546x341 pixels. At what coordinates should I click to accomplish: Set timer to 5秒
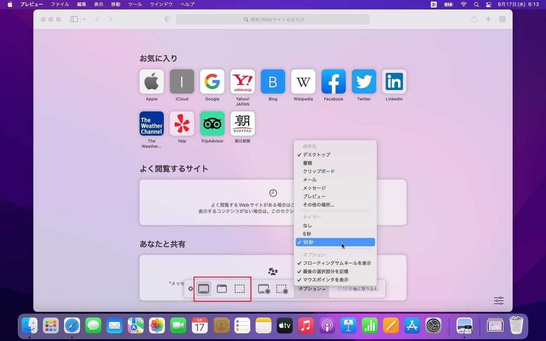[x=335, y=234]
